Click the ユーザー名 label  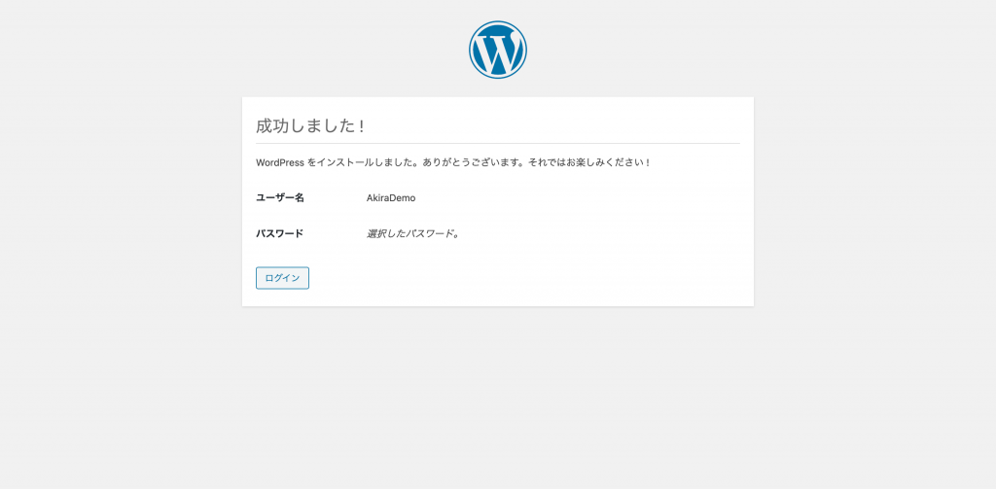(x=280, y=198)
